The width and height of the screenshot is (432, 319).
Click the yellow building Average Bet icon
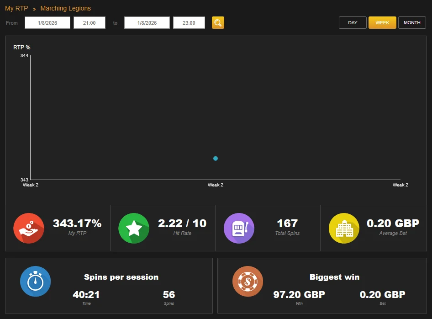click(344, 228)
